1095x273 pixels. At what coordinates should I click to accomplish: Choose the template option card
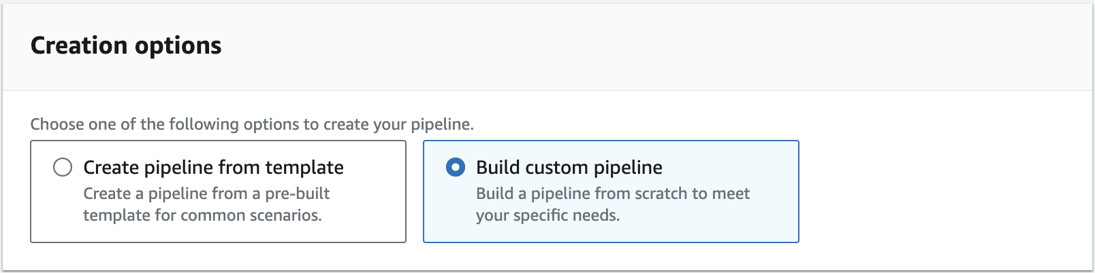(218, 192)
